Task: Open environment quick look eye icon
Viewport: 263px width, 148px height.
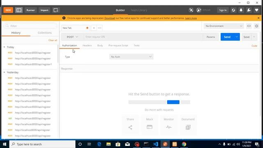Action: 249,26
